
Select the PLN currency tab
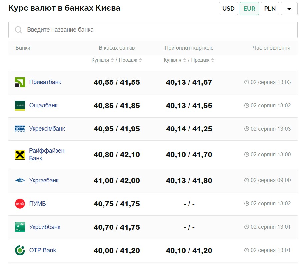(270, 9)
